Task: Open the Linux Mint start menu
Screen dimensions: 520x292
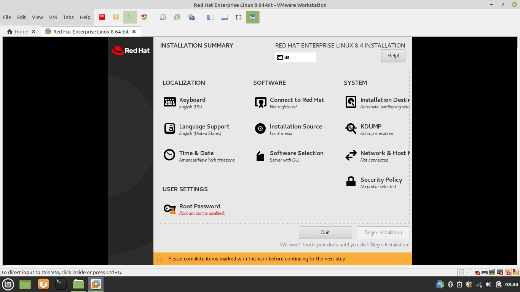Action: [x=8, y=284]
